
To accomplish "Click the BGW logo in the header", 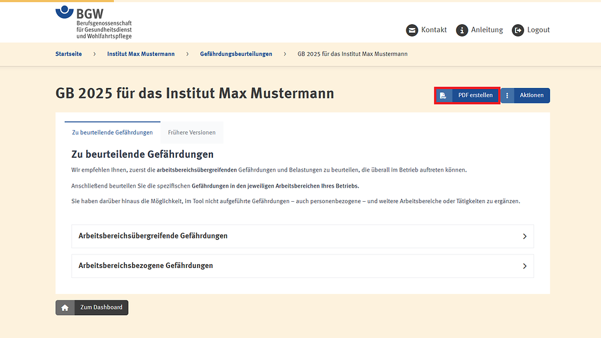I will 94,22.
